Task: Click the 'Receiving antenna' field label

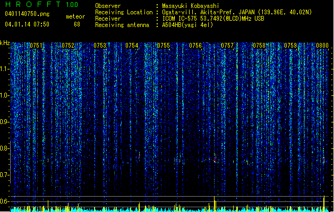Action: point(122,25)
